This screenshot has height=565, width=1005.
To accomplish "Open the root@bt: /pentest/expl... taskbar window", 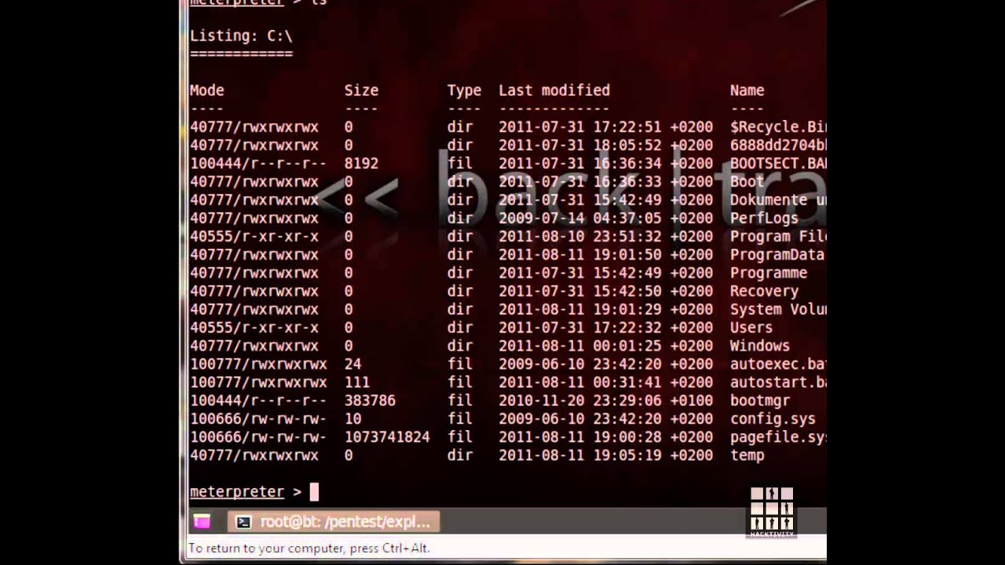I will (x=334, y=522).
